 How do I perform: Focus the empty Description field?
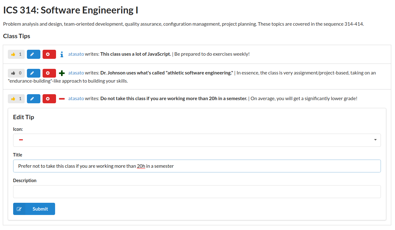tap(197, 192)
